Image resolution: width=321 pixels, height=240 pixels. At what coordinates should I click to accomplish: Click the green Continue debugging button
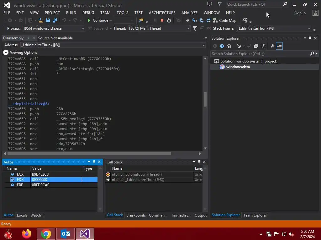[98, 20]
